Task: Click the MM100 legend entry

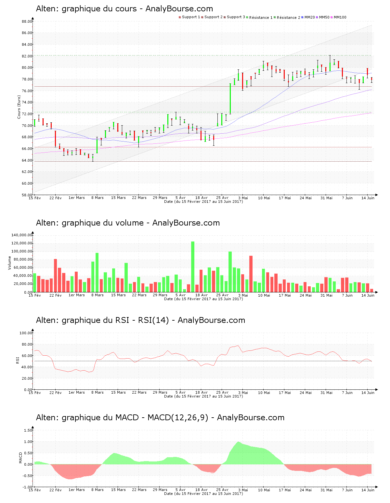Action: (x=338, y=17)
